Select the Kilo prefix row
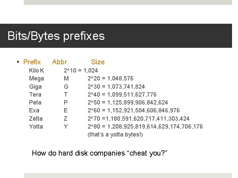 [x=36, y=70]
